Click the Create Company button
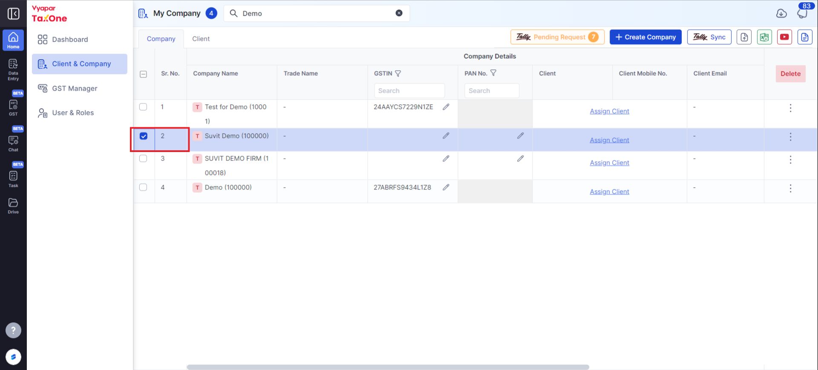818x370 pixels. (645, 37)
